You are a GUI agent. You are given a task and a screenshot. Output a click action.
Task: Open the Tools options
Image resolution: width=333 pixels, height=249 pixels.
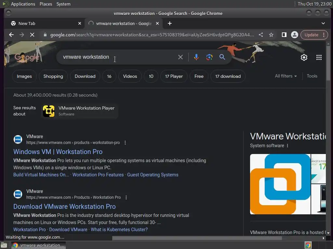(x=312, y=76)
